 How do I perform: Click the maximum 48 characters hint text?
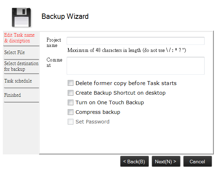pos(127,50)
